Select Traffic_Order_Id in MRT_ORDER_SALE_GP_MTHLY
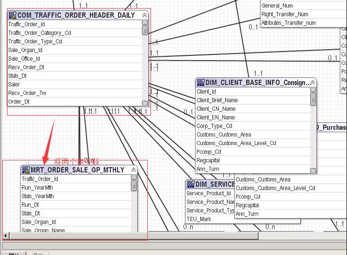Image resolution: width=347 pixels, height=255 pixels. point(76,179)
